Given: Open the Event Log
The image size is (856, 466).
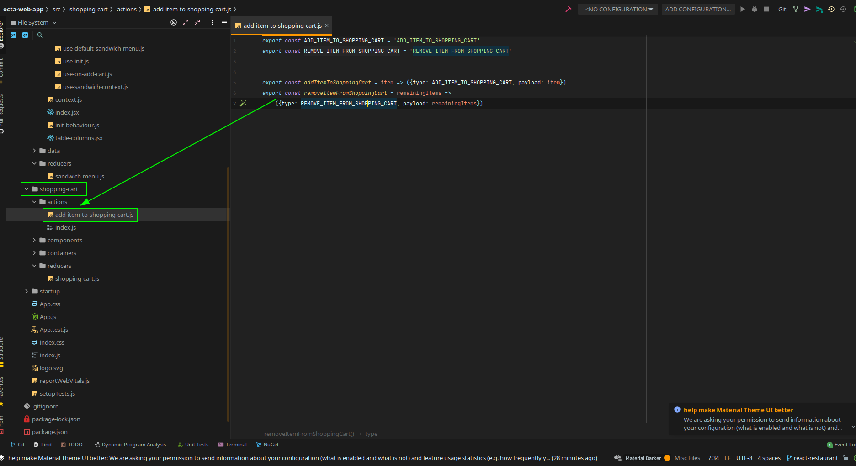Looking at the screenshot, I should pyautogui.click(x=842, y=445).
